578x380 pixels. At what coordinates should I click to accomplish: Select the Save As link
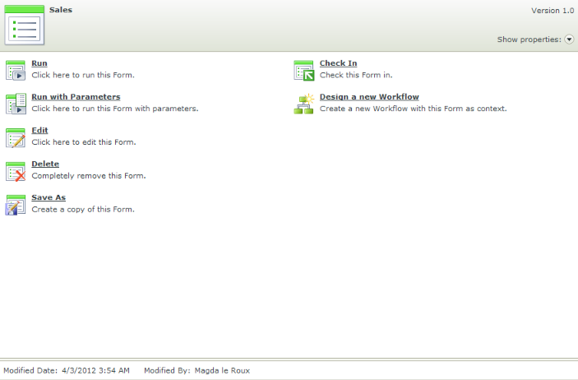(49, 197)
